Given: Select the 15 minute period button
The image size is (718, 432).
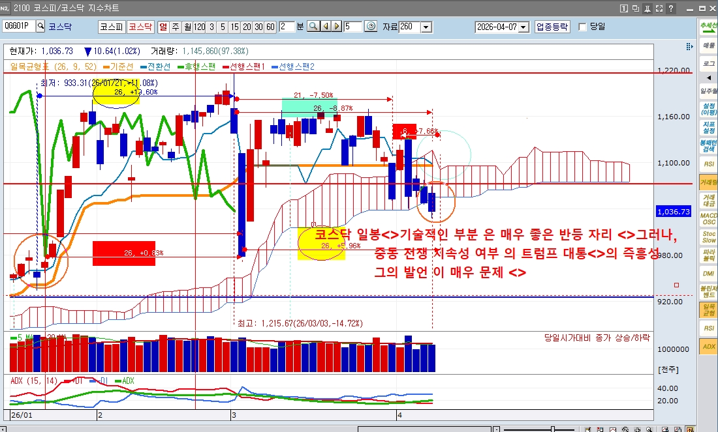Looking at the screenshot, I should pyautogui.click(x=235, y=27).
